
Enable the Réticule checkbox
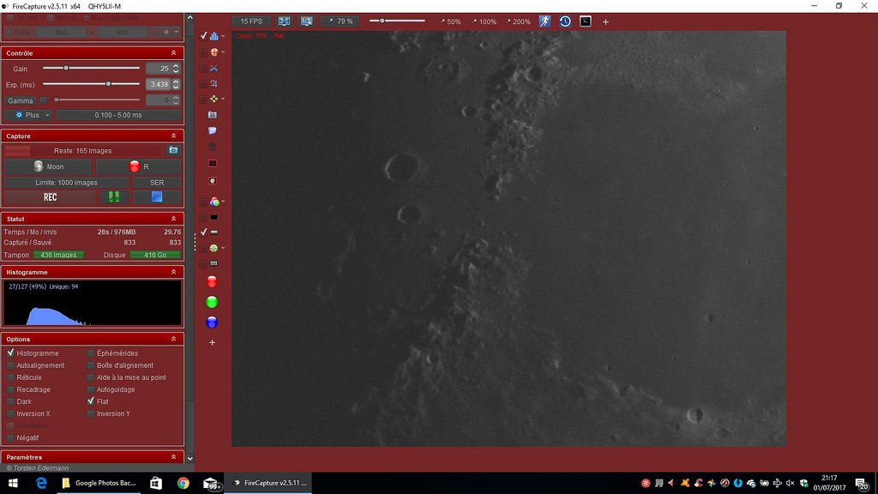(10, 377)
